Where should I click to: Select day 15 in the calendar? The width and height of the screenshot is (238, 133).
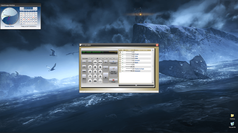[x=36, y=17]
